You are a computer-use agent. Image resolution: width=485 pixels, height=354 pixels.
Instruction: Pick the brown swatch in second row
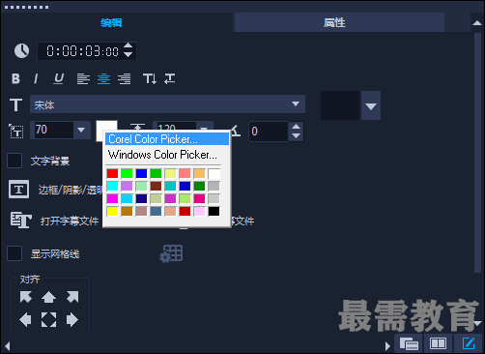pos(156,186)
